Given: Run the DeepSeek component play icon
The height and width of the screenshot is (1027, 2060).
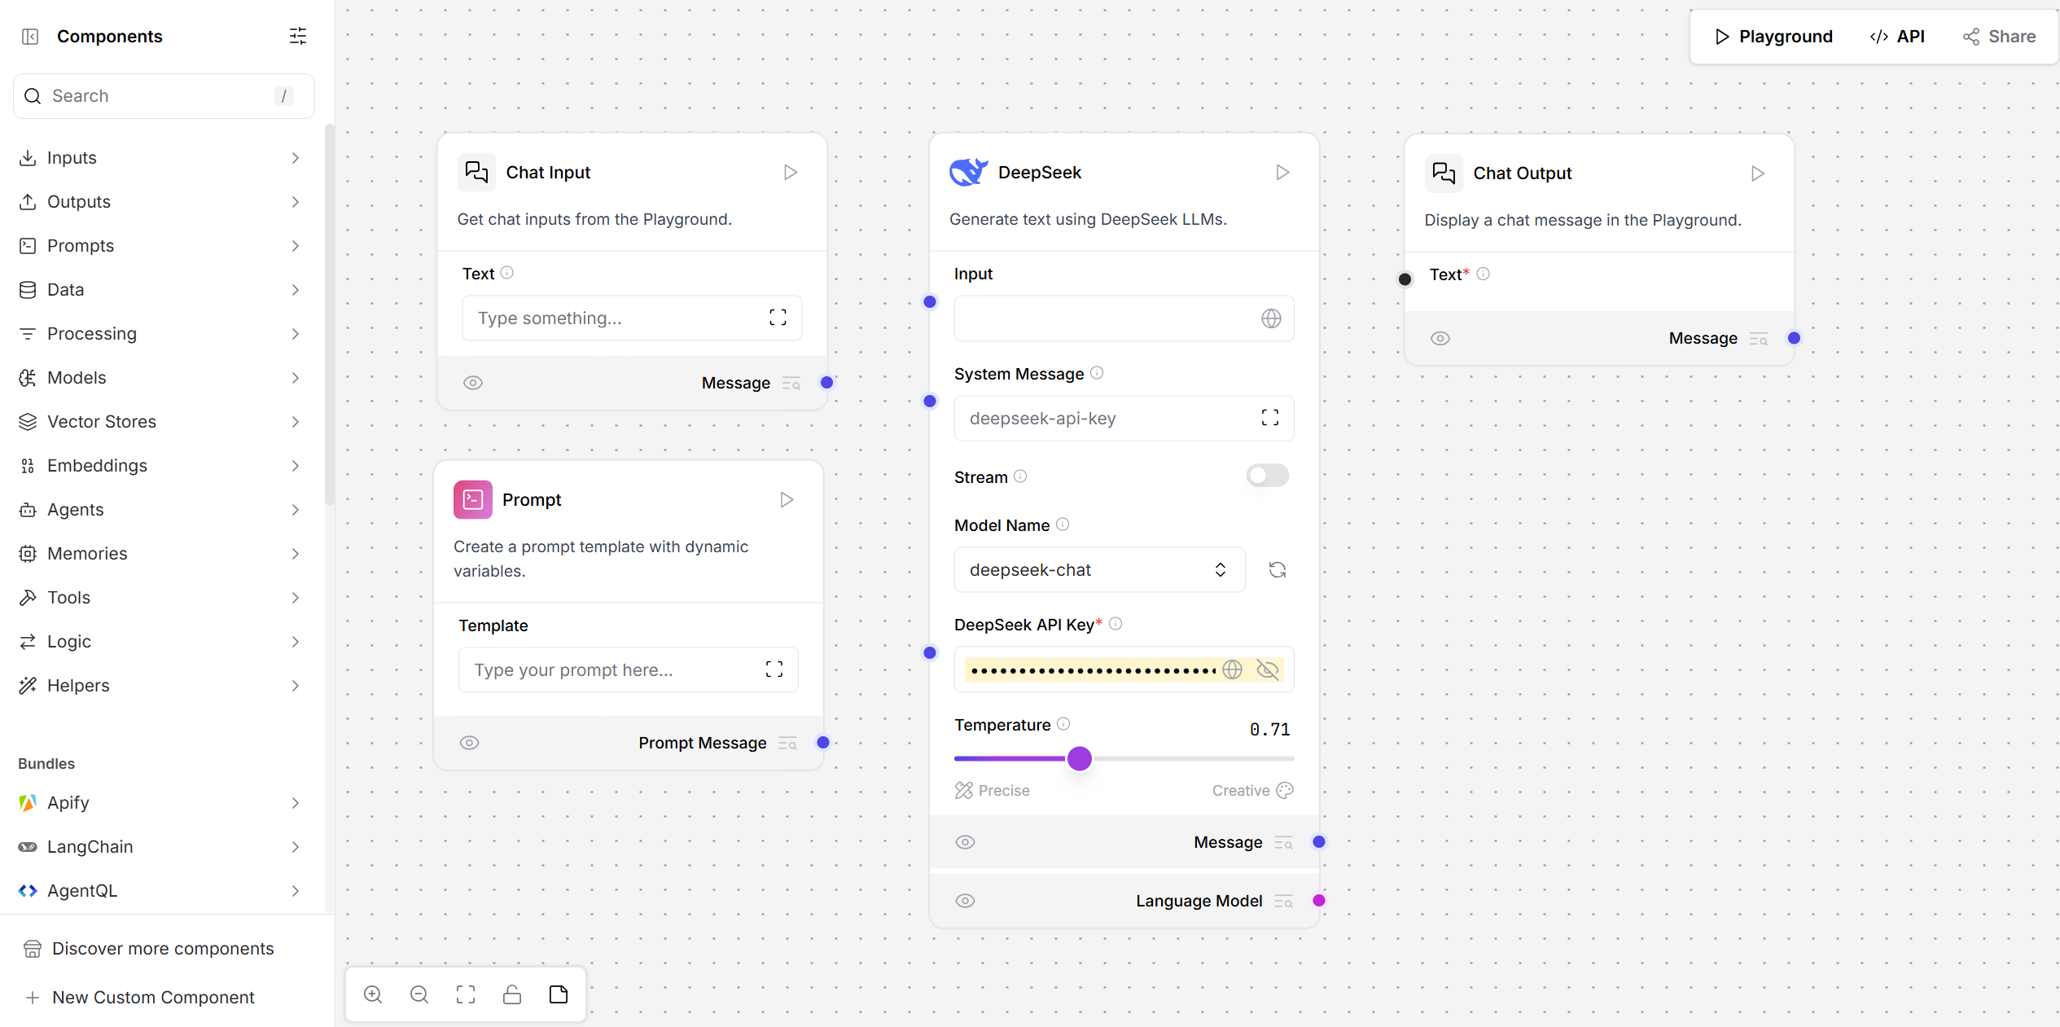Looking at the screenshot, I should coord(1282,173).
